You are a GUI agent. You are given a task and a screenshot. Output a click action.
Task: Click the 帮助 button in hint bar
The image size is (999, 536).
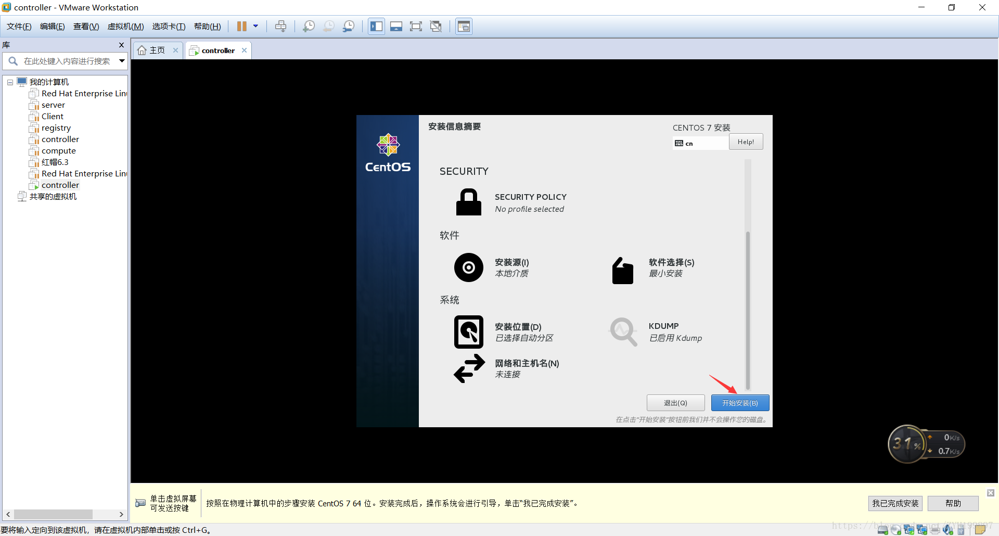tap(953, 503)
